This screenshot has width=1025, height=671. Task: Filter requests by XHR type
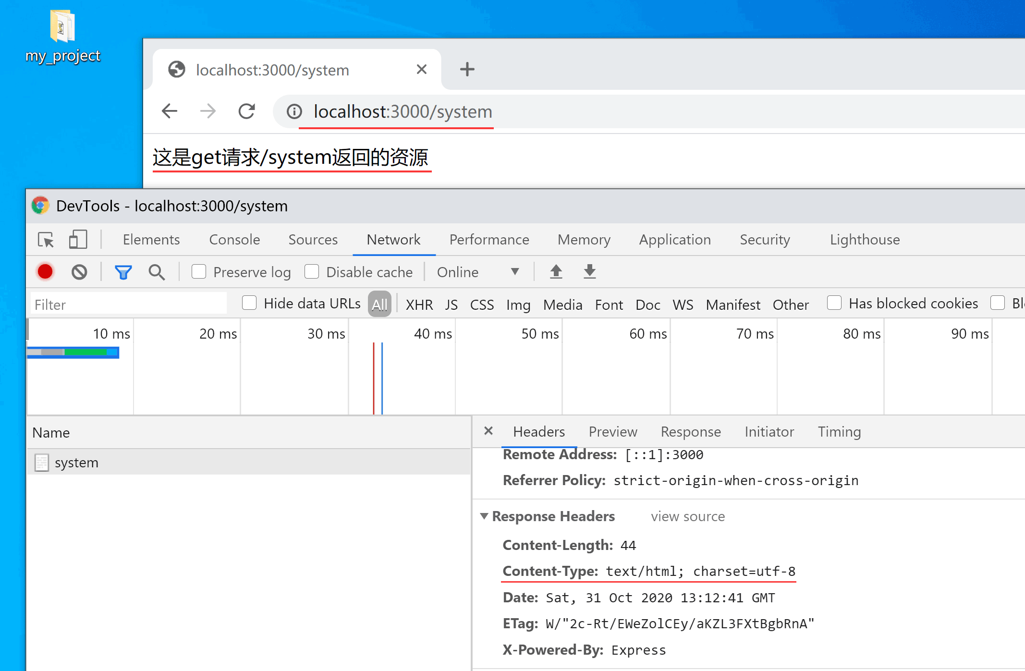click(419, 305)
